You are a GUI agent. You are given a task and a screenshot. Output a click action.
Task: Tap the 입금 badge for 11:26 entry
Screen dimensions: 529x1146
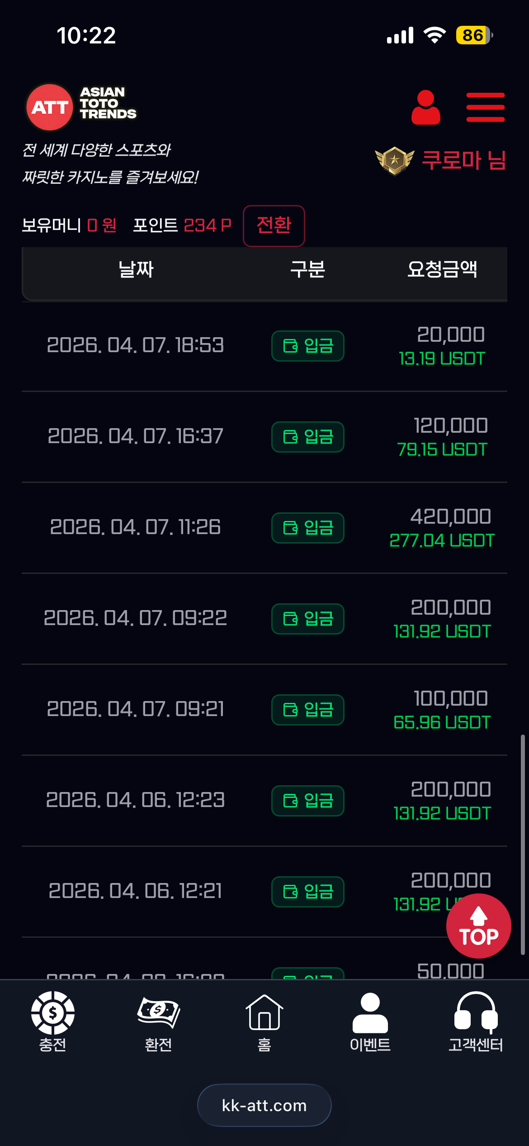[x=308, y=528]
